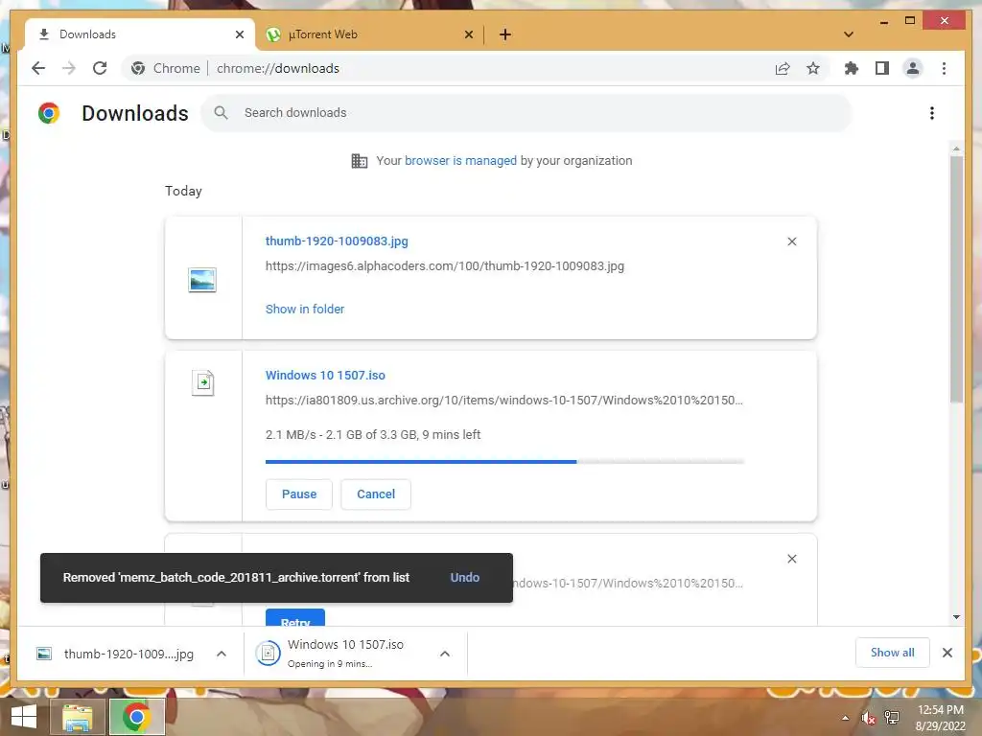The image size is (982, 736).
Task: Click the Chrome logo beside Downloads title
Action: pyautogui.click(x=49, y=113)
